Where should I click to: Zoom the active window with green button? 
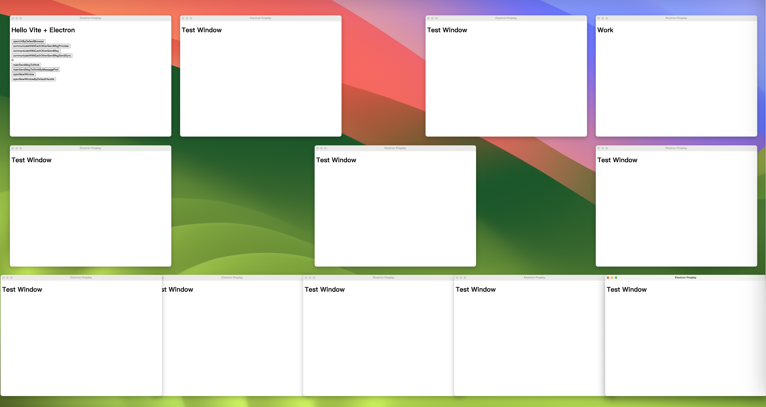[x=616, y=278]
